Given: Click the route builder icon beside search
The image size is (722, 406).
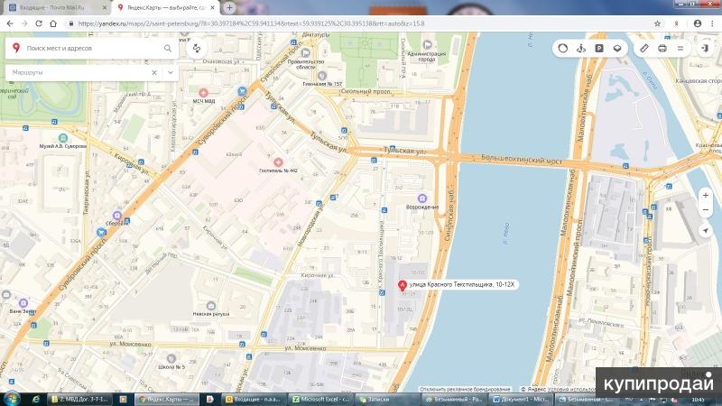Looking at the screenshot, I should [197, 48].
